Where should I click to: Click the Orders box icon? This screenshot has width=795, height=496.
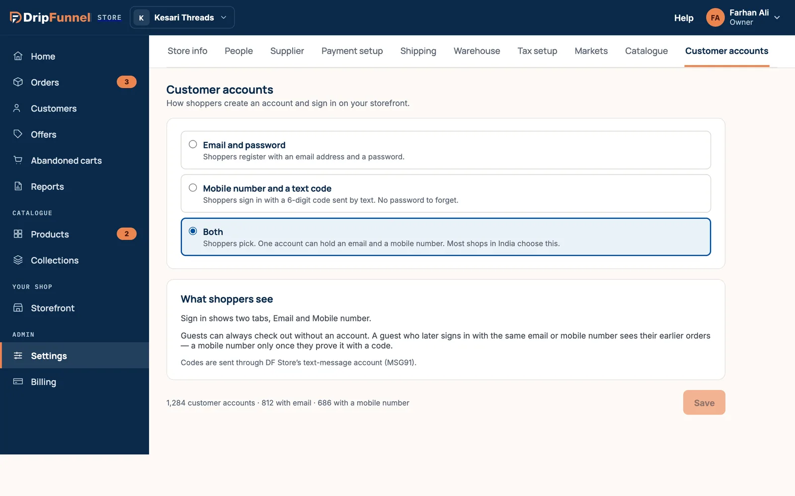(18, 82)
